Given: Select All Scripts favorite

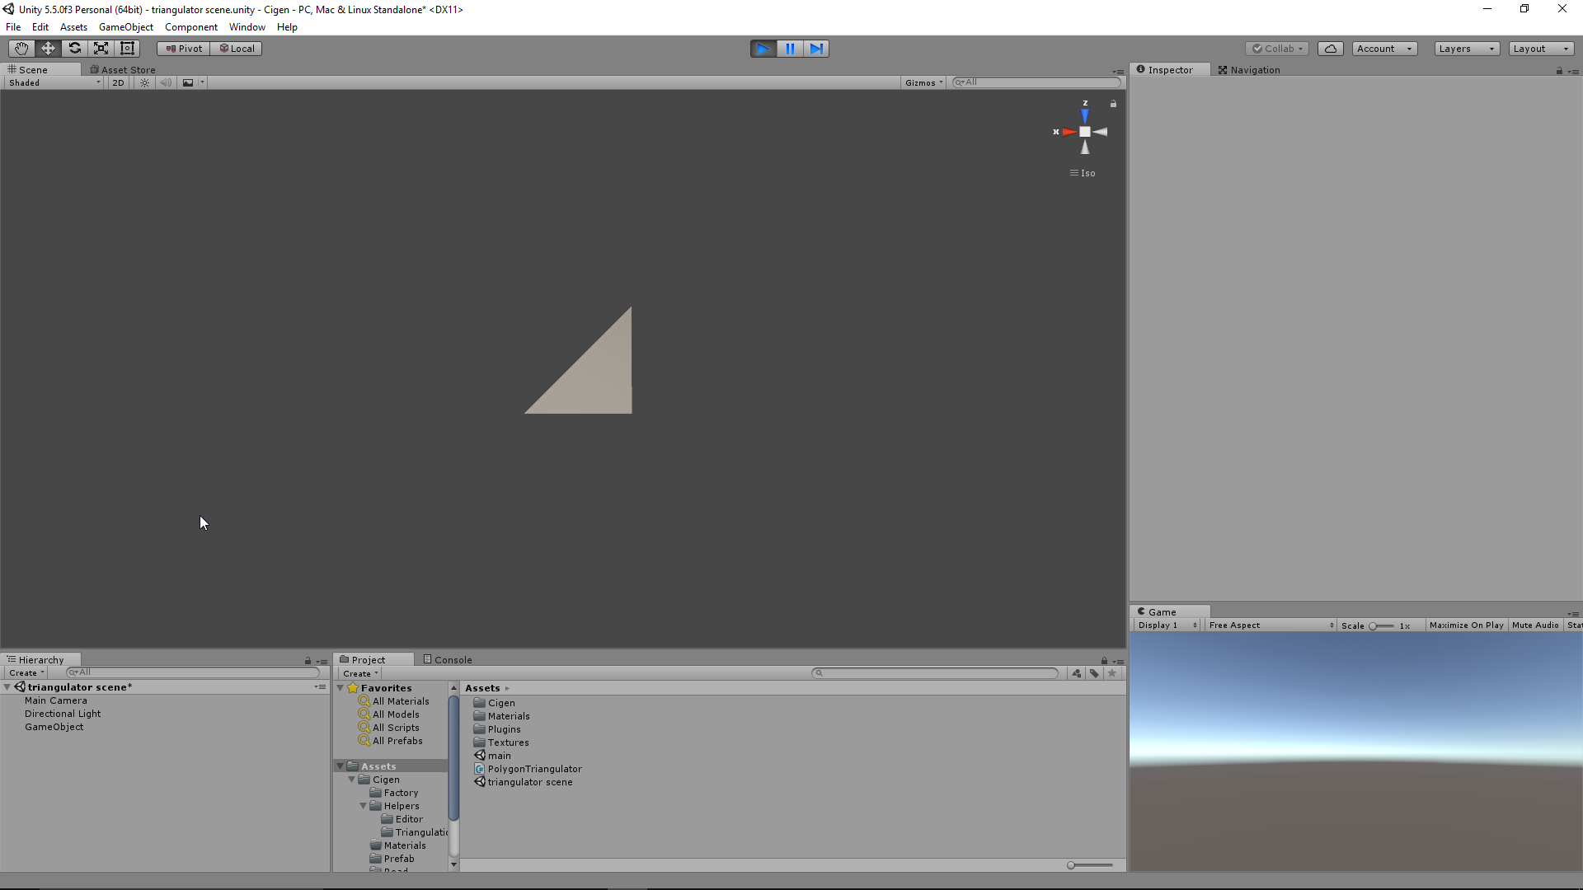Looking at the screenshot, I should tap(389, 728).
